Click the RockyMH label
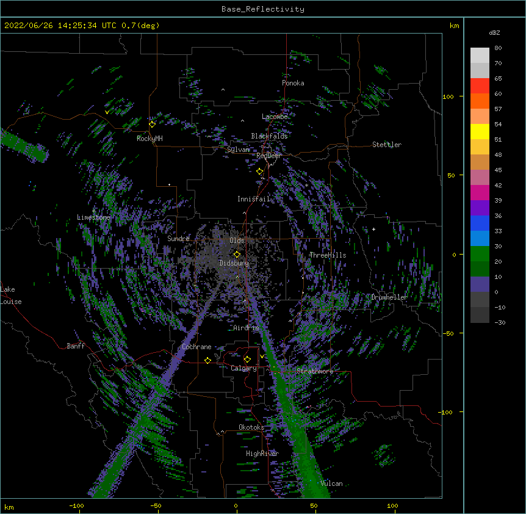Screen dimensions: 526x514 pyautogui.click(x=150, y=139)
